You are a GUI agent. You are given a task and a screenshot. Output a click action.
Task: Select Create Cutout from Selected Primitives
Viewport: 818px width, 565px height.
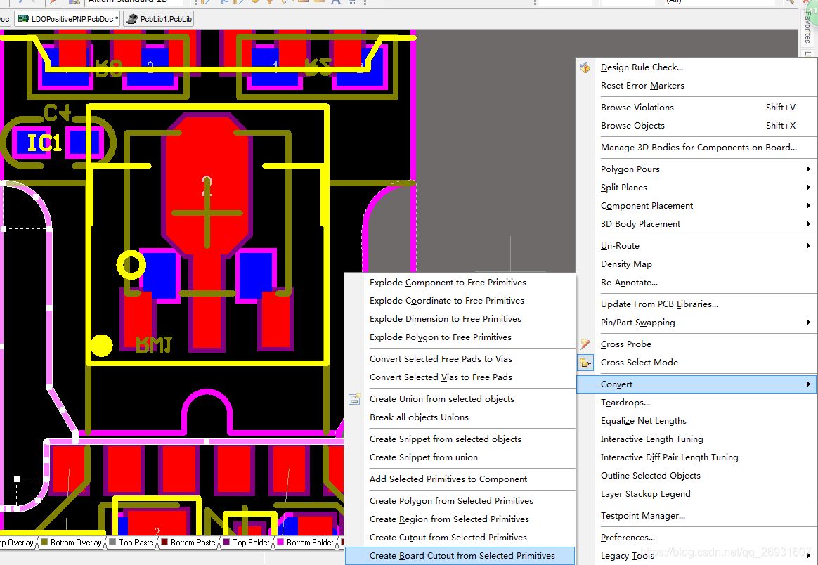pos(460,538)
